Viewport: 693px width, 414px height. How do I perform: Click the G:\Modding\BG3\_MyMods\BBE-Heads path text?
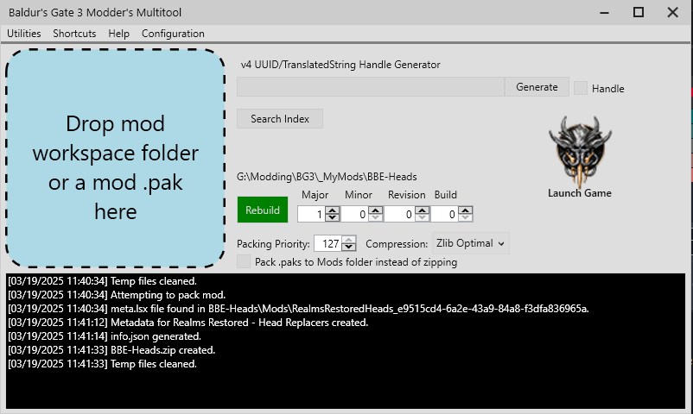pos(327,177)
